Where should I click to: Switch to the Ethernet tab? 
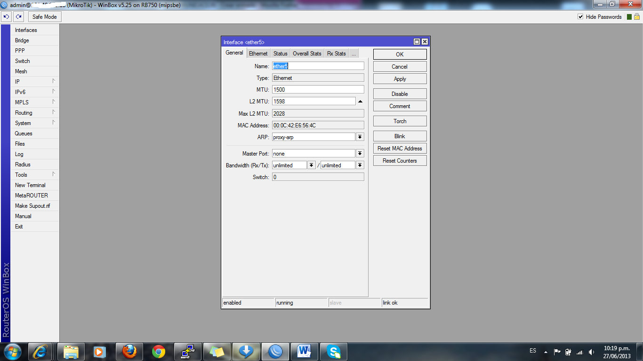(x=258, y=54)
